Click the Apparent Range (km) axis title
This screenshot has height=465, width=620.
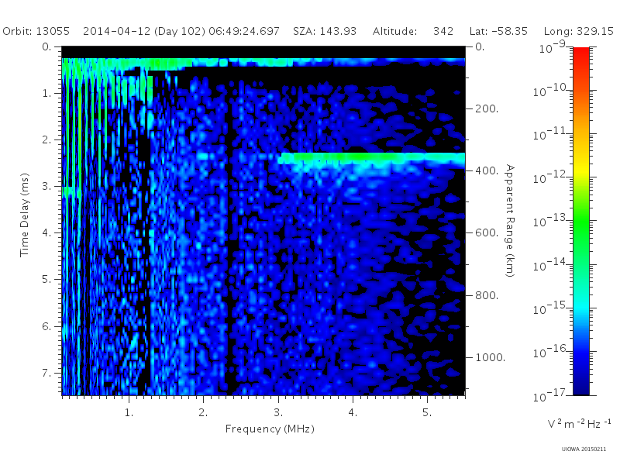point(510,221)
